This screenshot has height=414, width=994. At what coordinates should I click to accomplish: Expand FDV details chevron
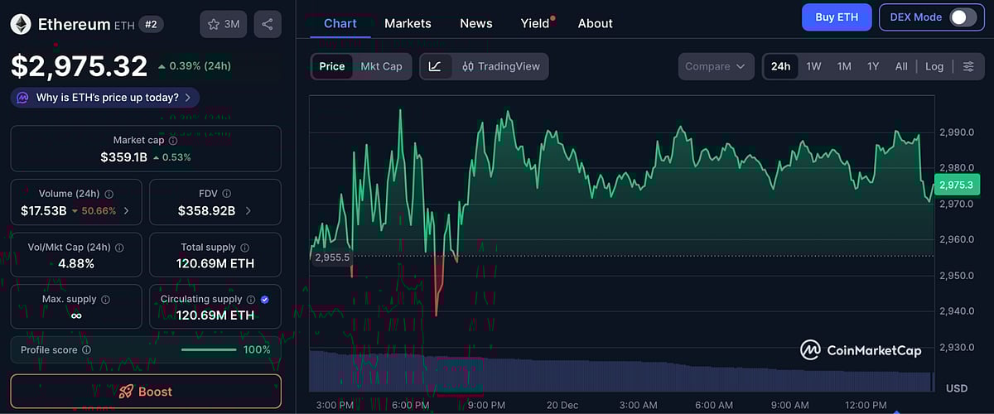coord(248,211)
